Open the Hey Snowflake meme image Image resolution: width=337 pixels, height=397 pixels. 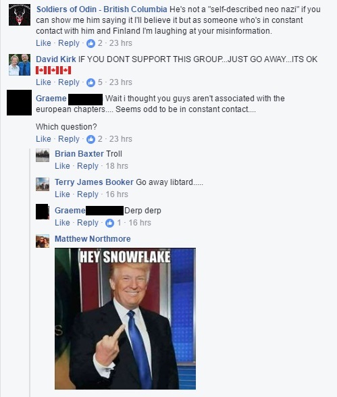(125, 319)
